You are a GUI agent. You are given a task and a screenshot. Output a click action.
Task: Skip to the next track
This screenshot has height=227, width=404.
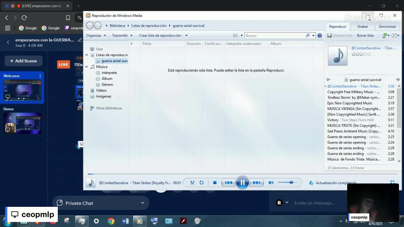click(257, 183)
